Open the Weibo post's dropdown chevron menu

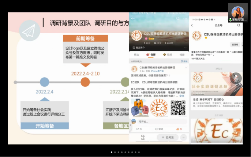[186, 68]
